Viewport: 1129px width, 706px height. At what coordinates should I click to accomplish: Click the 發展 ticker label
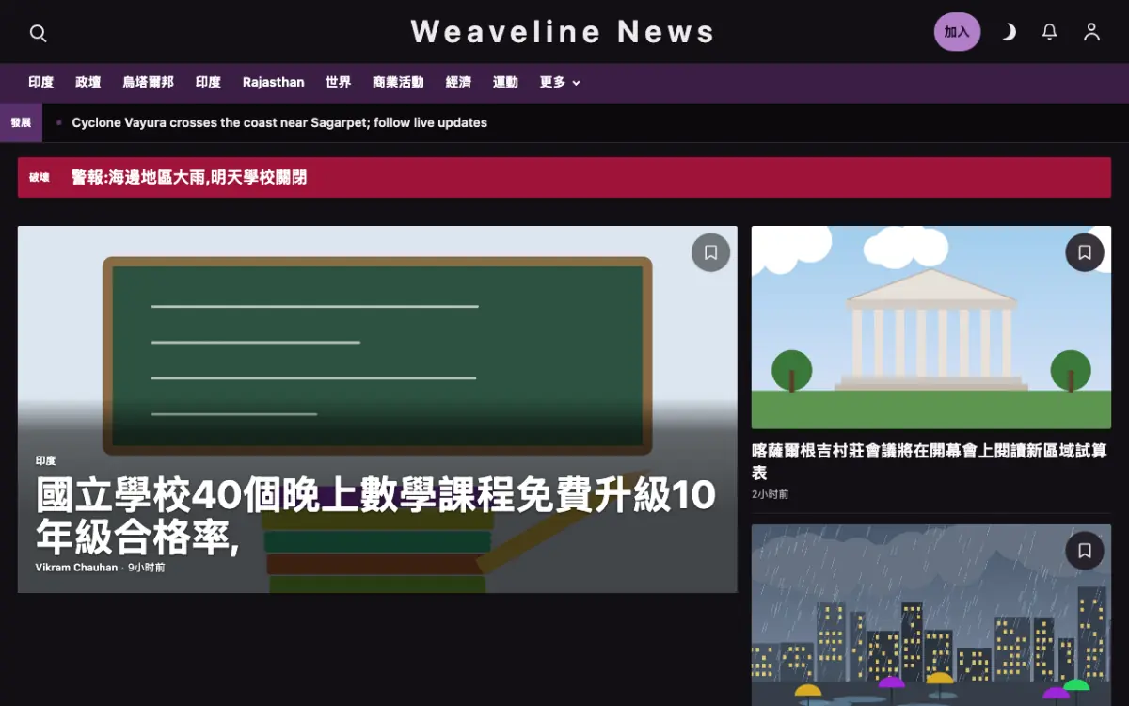[x=21, y=122]
